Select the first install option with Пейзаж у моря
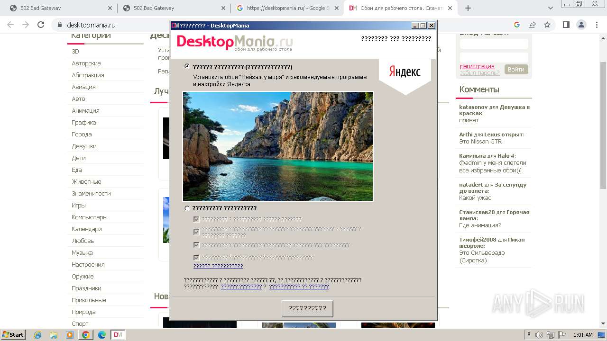Screen dimensions: 607x341 (x=187, y=67)
